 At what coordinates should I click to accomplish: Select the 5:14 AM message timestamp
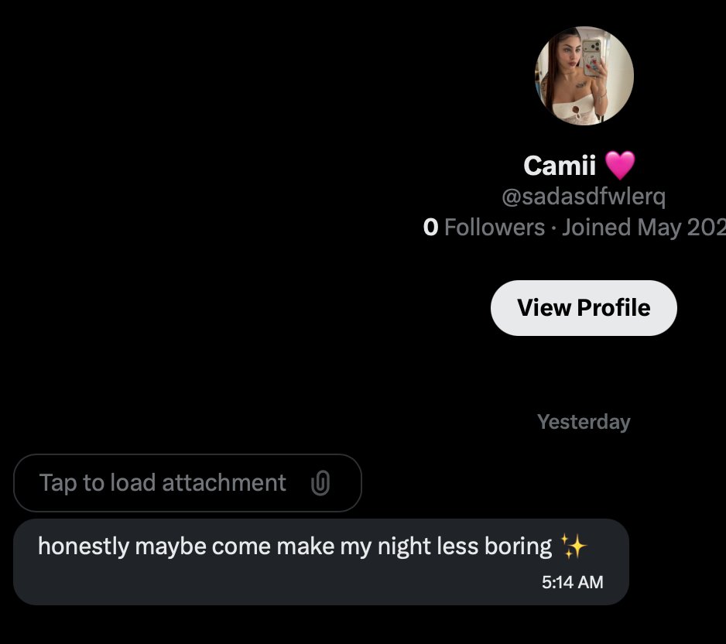pyautogui.click(x=572, y=582)
